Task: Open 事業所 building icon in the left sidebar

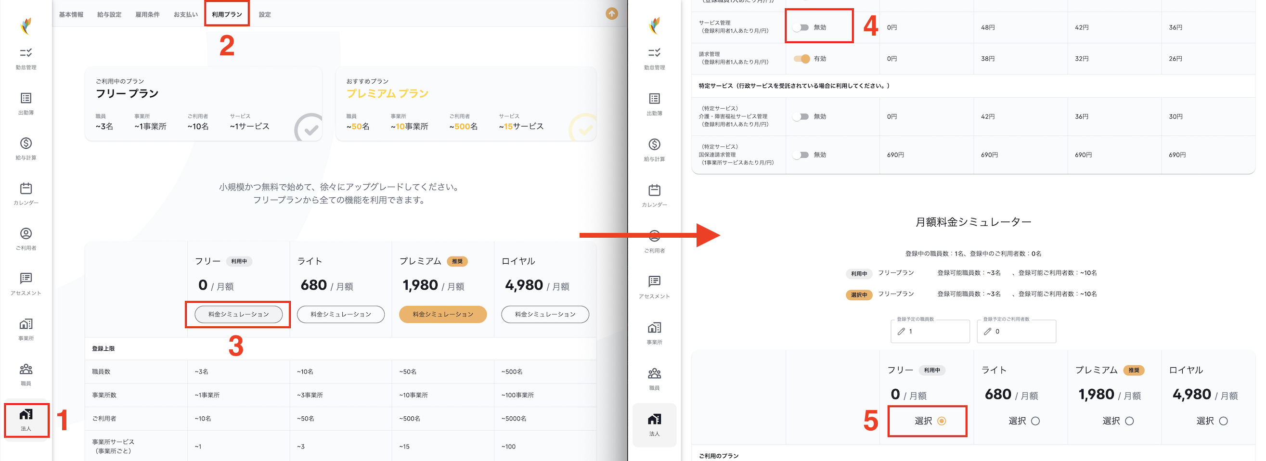Action: [26, 329]
